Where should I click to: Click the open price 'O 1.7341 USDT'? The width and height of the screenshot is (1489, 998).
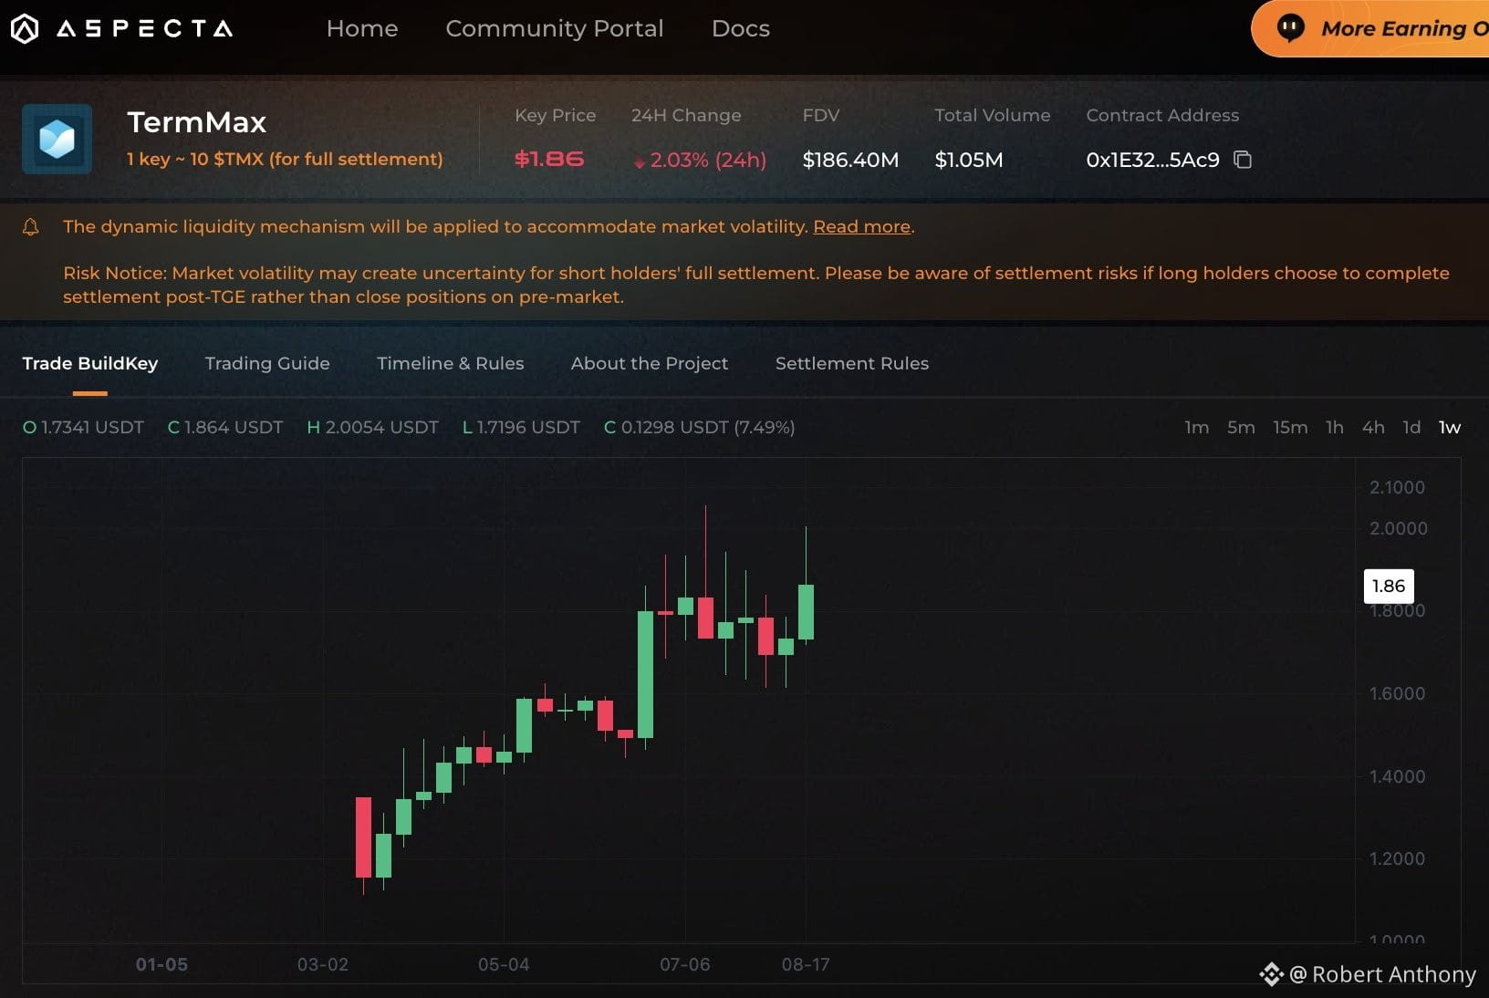point(83,427)
